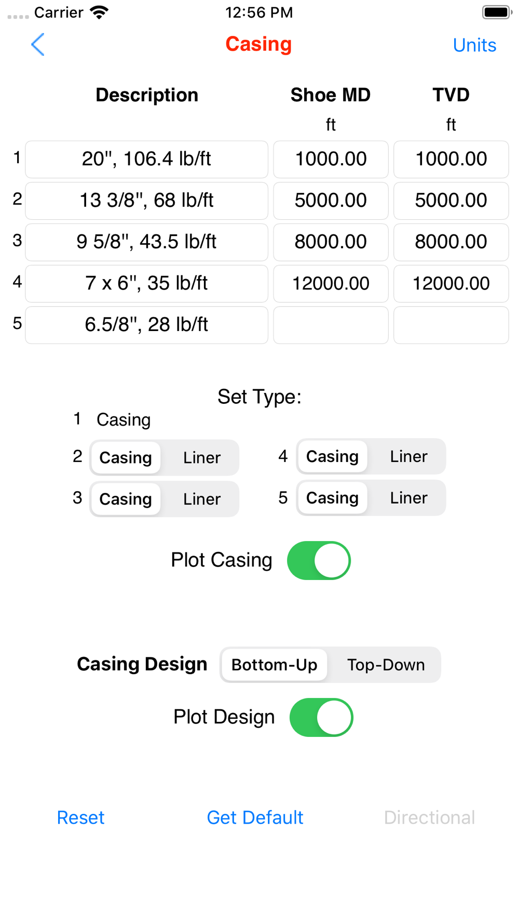The height and width of the screenshot is (924, 519).
Task: Edit the 20", 106.4 lb/ft description field
Action: pos(147,159)
